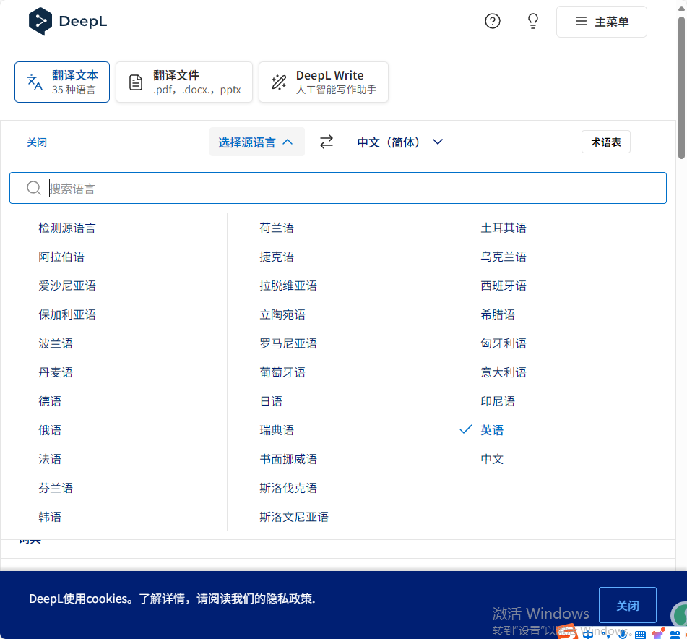Pick 保加利亚语 in the language list

point(67,314)
